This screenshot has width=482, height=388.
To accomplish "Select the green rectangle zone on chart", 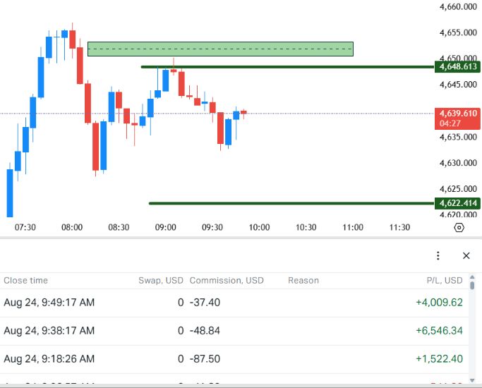I will [220, 49].
